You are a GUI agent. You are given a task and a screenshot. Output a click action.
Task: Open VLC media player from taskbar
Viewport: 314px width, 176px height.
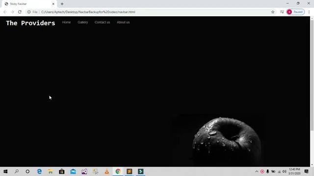[x=107, y=172]
